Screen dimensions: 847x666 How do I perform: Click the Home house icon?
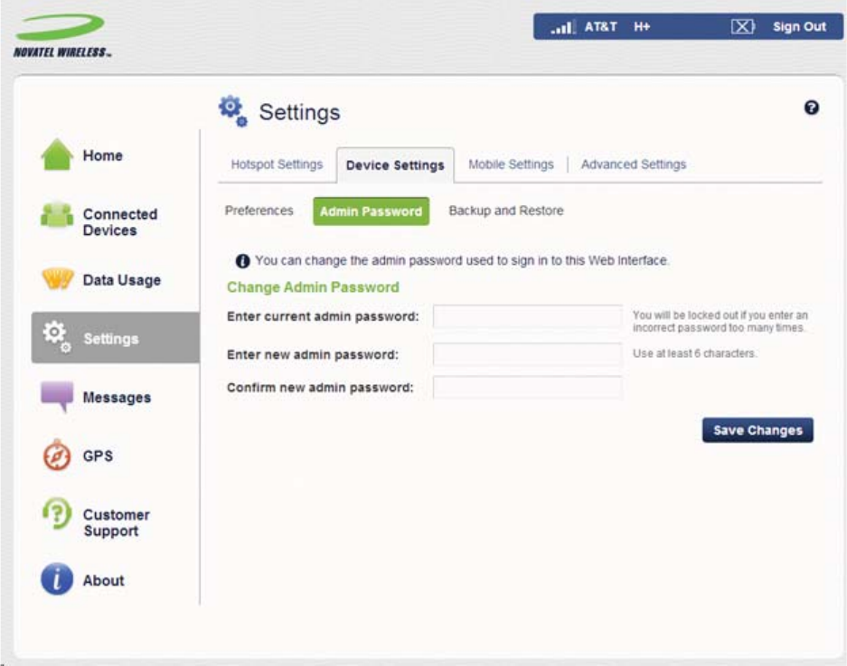(57, 155)
